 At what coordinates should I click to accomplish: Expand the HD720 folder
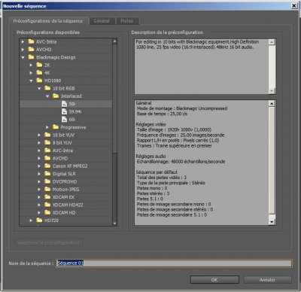click(x=31, y=221)
